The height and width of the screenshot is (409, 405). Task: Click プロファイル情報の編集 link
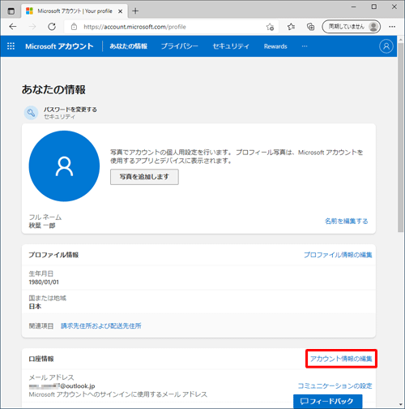click(338, 255)
